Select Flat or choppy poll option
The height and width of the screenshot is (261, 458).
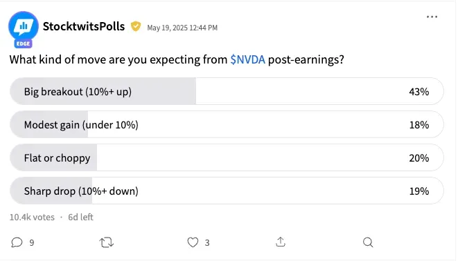point(227,157)
